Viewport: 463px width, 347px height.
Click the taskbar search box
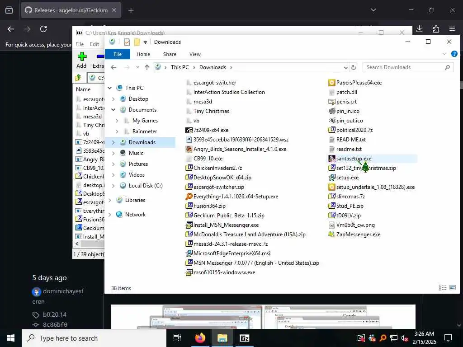pos(94,338)
